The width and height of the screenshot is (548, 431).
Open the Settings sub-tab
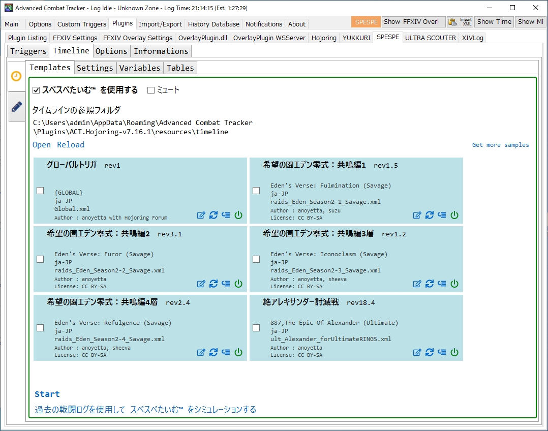(95, 68)
